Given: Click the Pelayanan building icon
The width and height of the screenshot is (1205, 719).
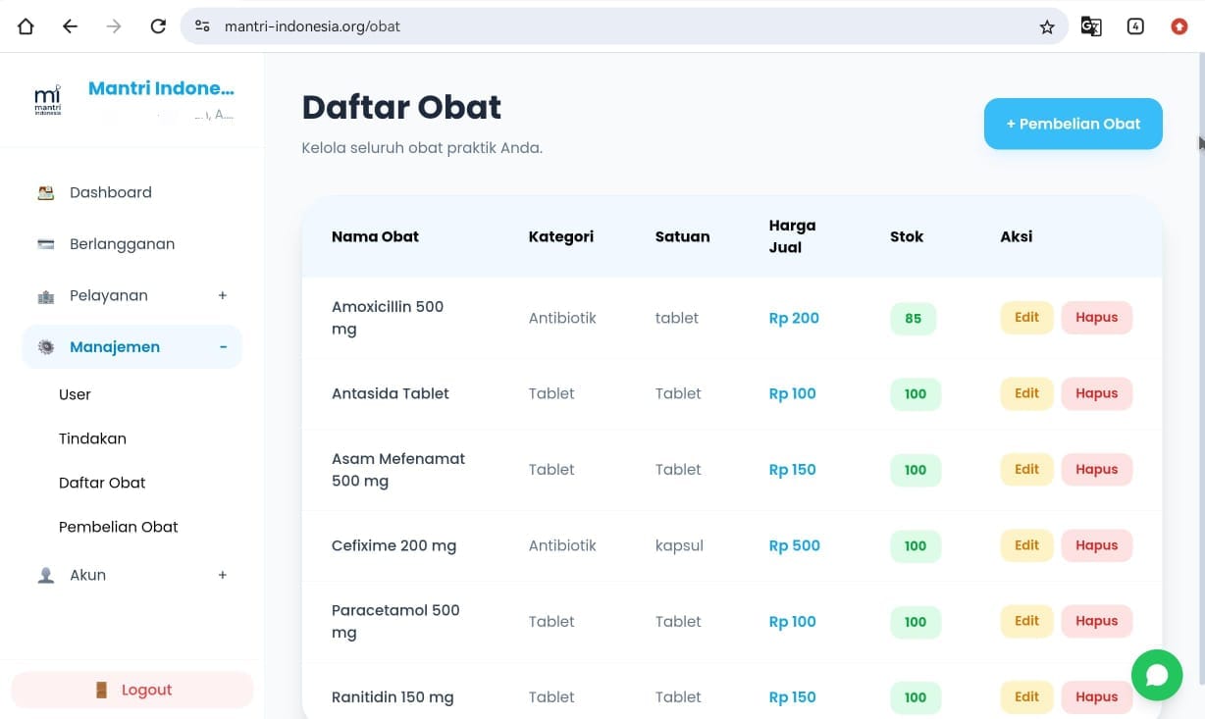Looking at the screenshot, I should [46, 296].
